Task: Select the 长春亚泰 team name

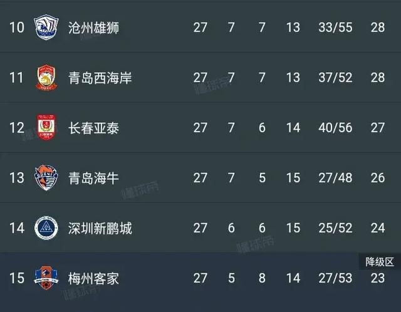Action: tap(94, 128)
